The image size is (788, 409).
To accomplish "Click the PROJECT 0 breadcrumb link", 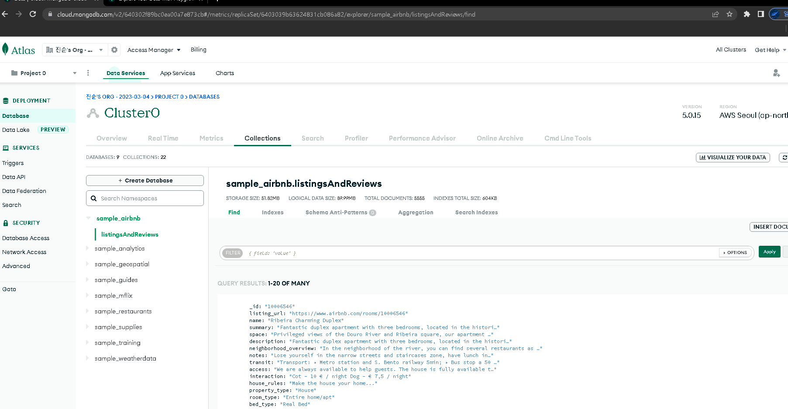I will pos(169,97).
